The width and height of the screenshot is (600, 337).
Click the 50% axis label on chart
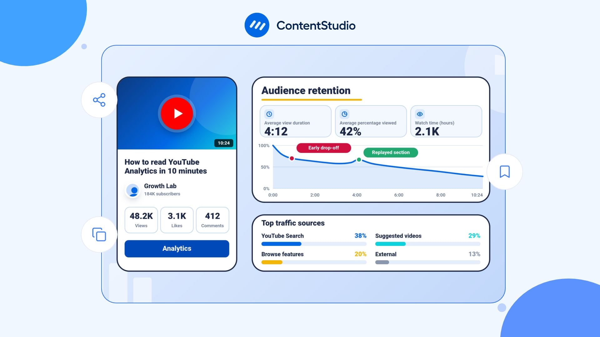coord(265,167)
